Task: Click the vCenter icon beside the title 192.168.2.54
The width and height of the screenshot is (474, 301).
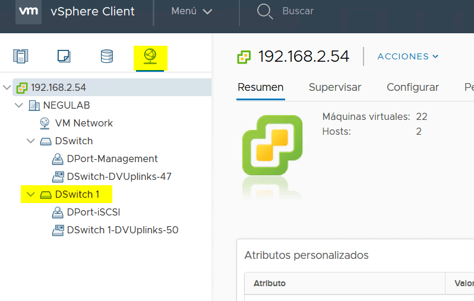Action: (x=244, y=57)
